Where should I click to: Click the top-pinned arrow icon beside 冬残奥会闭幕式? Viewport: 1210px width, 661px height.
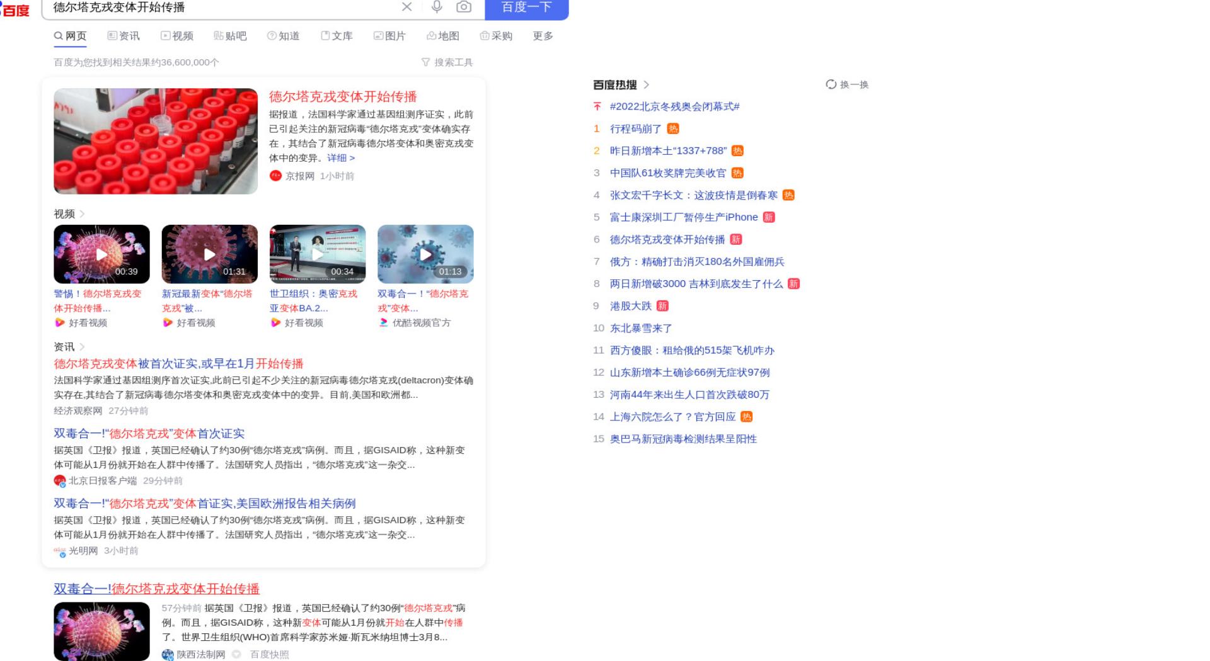(x=597, y=106)
